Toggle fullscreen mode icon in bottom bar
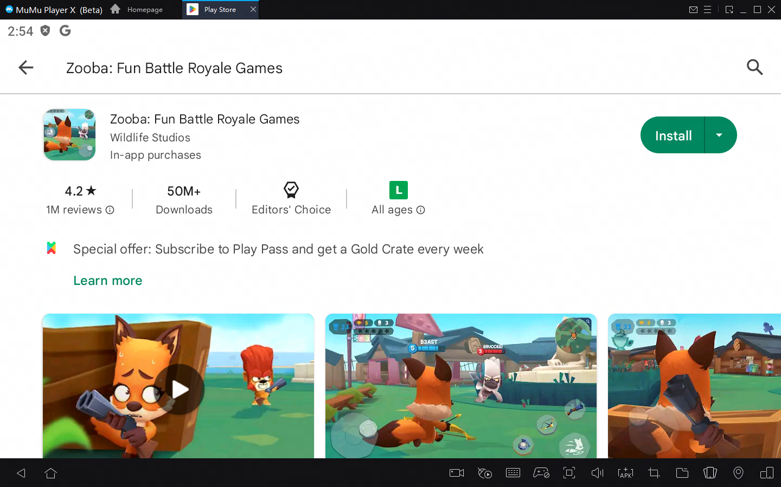 (x=569, y=473)
